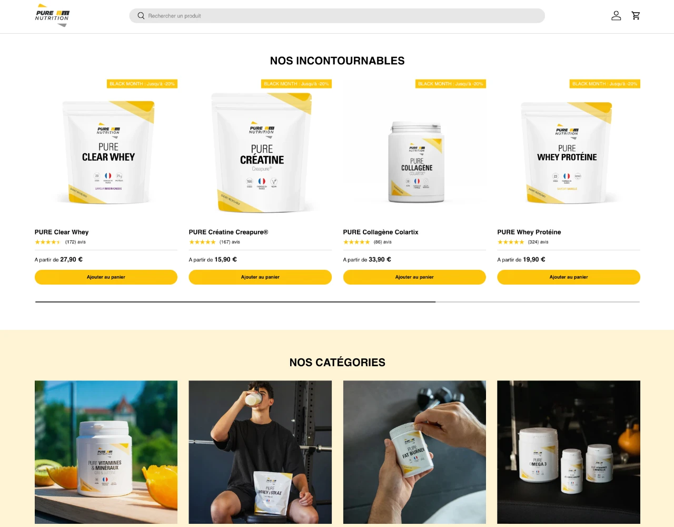Click the search magnifier icon

(141, 16)
